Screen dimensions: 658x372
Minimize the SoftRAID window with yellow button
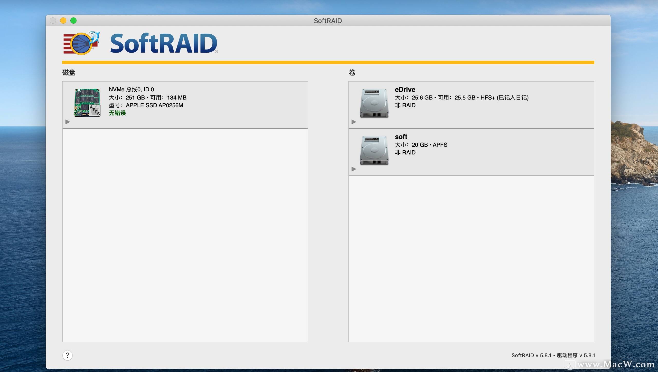[x=63, y=21]
